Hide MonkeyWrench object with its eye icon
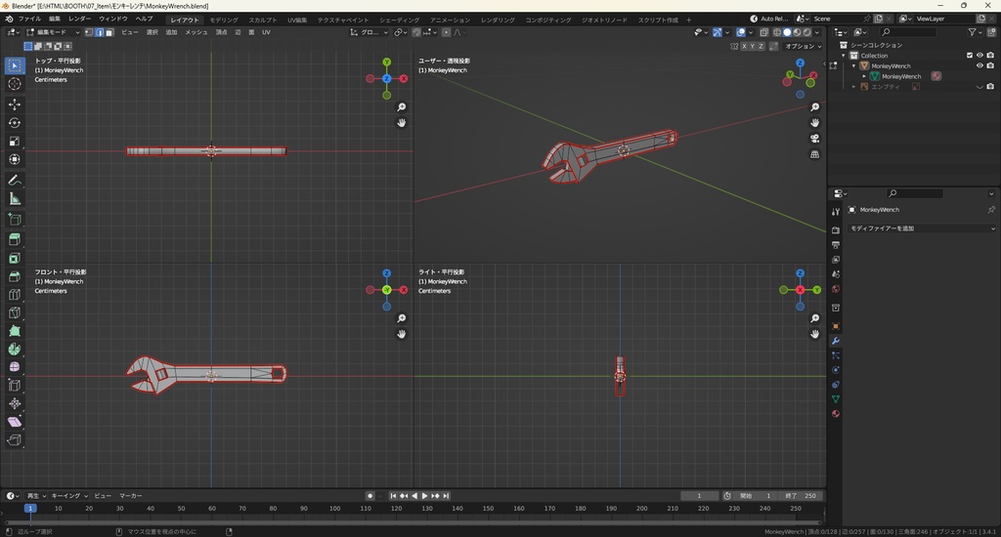The image size is (1001, 537). [979, 65]
